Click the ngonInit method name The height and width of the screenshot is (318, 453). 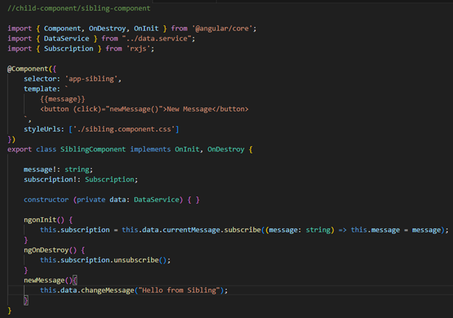coord(43,219)
